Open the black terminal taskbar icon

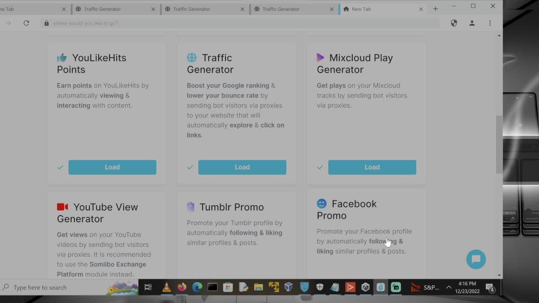[x=212, y=287]
